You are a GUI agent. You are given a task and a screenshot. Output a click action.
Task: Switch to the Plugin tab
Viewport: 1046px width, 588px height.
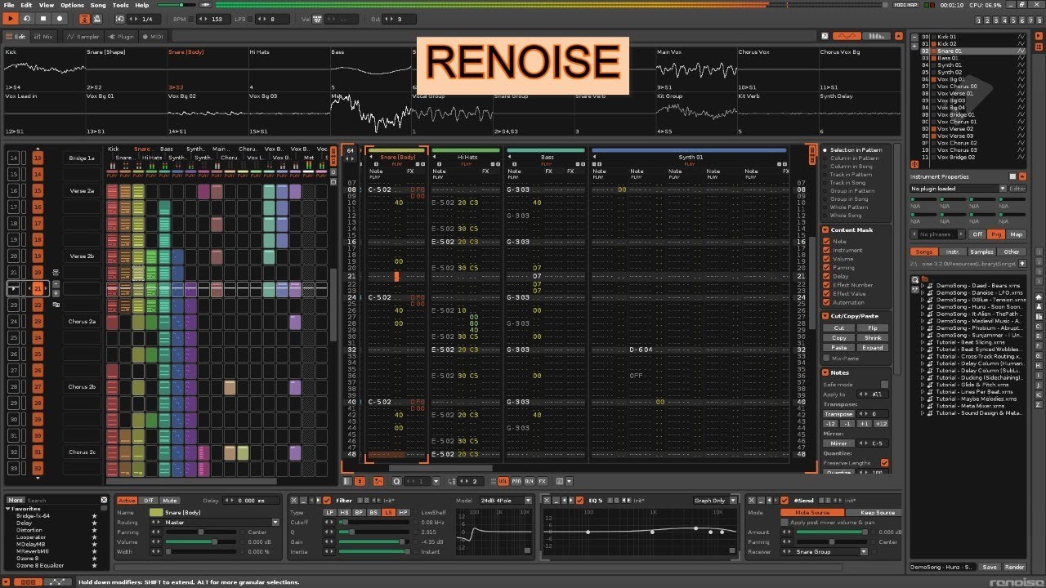[123, 37]
